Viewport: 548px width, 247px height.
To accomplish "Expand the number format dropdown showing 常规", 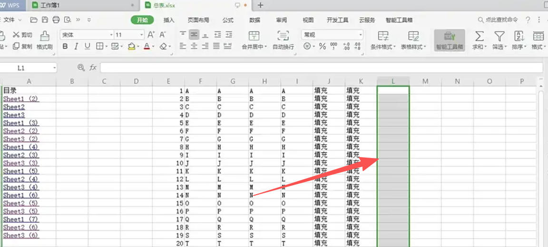I will (x=361, y=35).
